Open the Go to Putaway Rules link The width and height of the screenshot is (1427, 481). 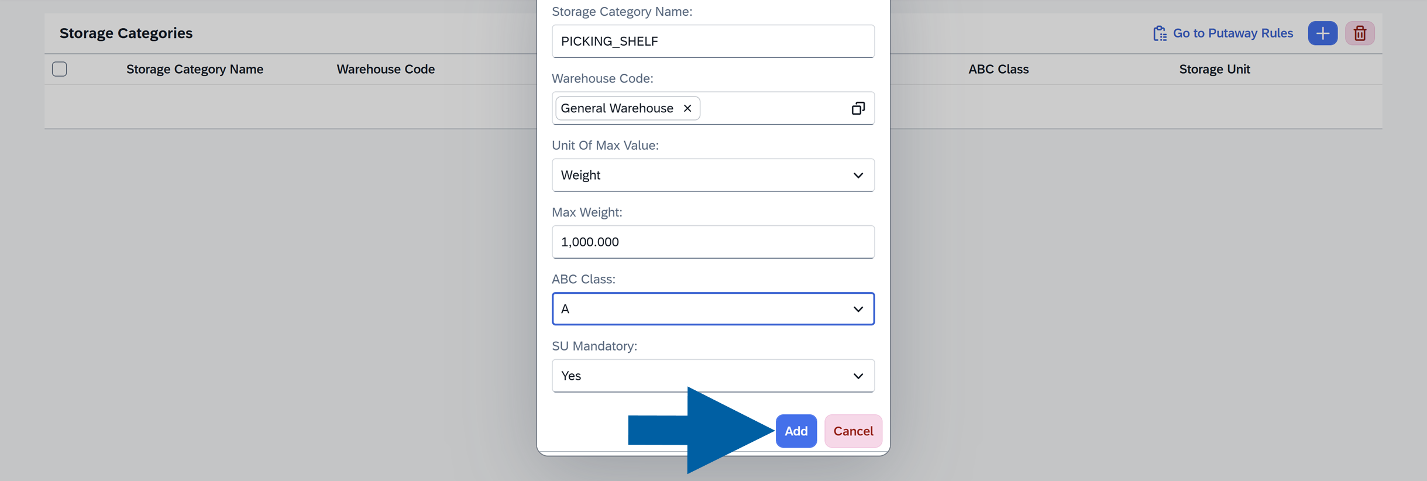click(x=1233, y=33)
